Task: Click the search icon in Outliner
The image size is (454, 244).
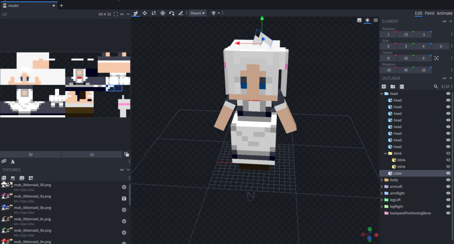Action: click(x=436, y=86)
